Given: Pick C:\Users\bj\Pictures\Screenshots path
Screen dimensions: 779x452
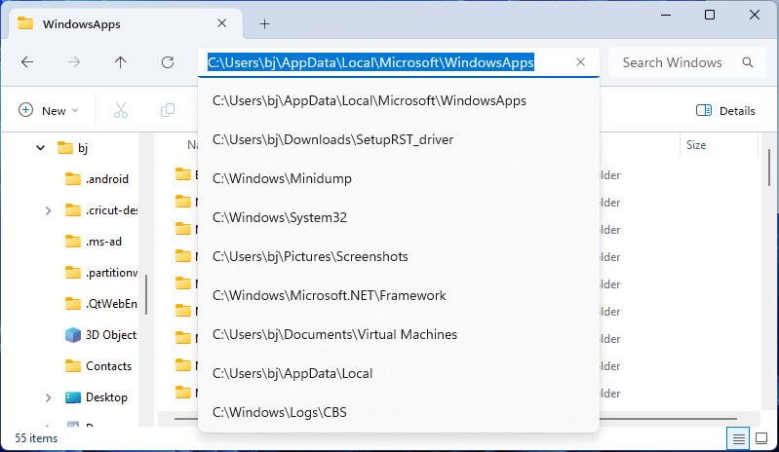Looking at the screenshot, I should (399, 256).
